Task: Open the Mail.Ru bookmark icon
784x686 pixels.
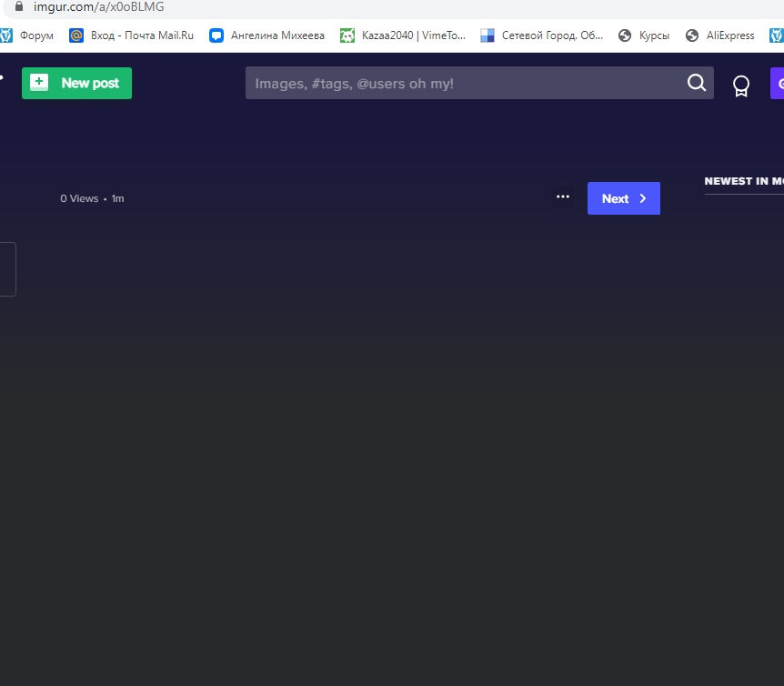Action: tap(76, 35)
